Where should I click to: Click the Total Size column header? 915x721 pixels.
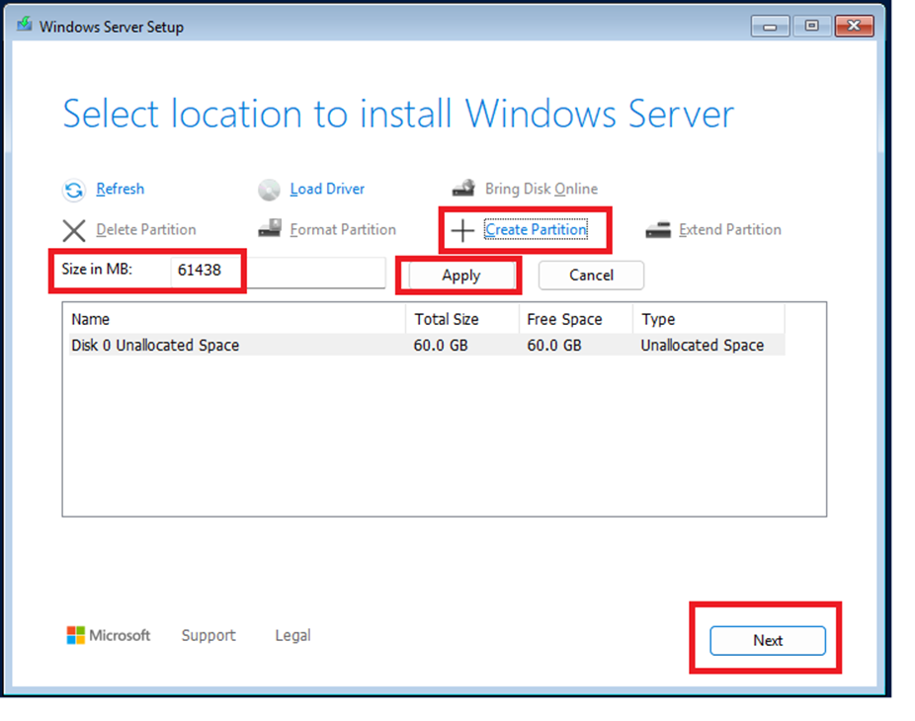[x=447, y=319]
